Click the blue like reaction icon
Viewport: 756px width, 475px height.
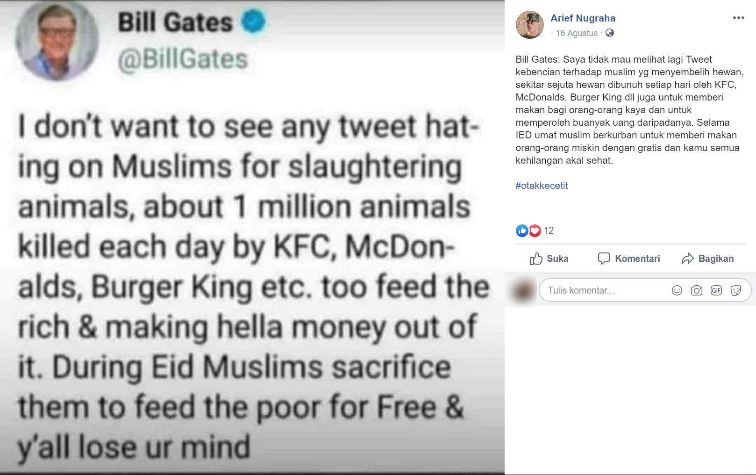[521, 230]
